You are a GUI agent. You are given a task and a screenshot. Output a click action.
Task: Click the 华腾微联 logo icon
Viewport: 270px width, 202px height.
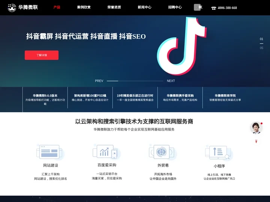coord(12,7)
